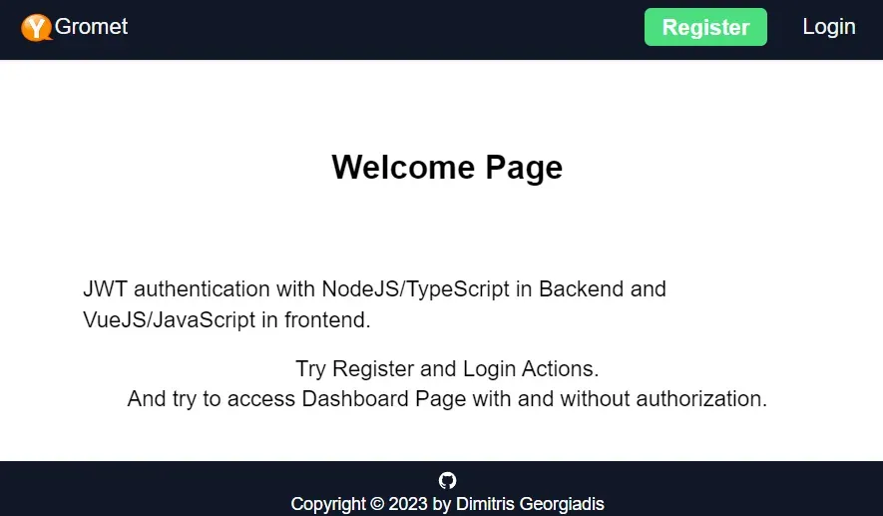Open the GitHub icon in the footer
The width and height of the screenshot is (883, 516).
click(x=447, y=480)
